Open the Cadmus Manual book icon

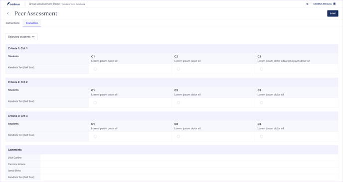point(334,4)
